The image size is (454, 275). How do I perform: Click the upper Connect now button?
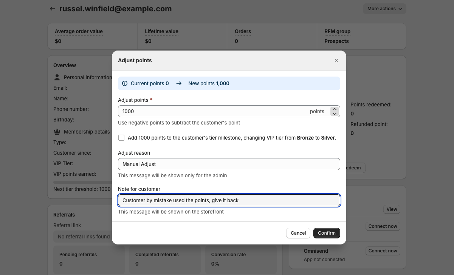[383, 226]
